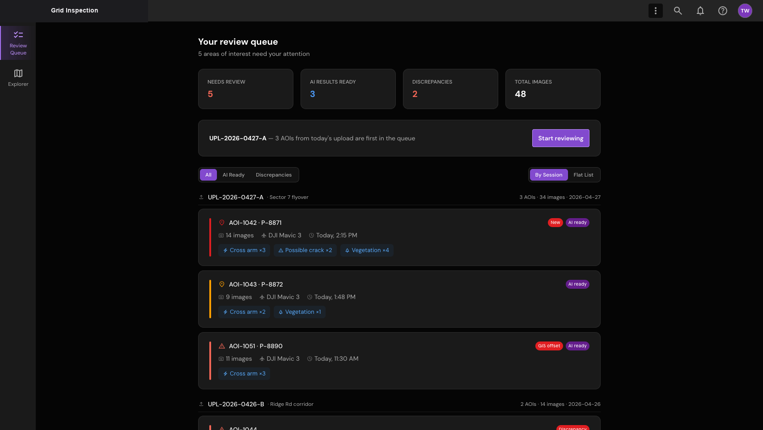Open the AOI-1043 · P-8872 card title

256,284
